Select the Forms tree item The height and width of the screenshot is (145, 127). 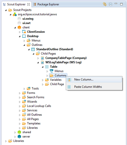[x=31, y=93]
